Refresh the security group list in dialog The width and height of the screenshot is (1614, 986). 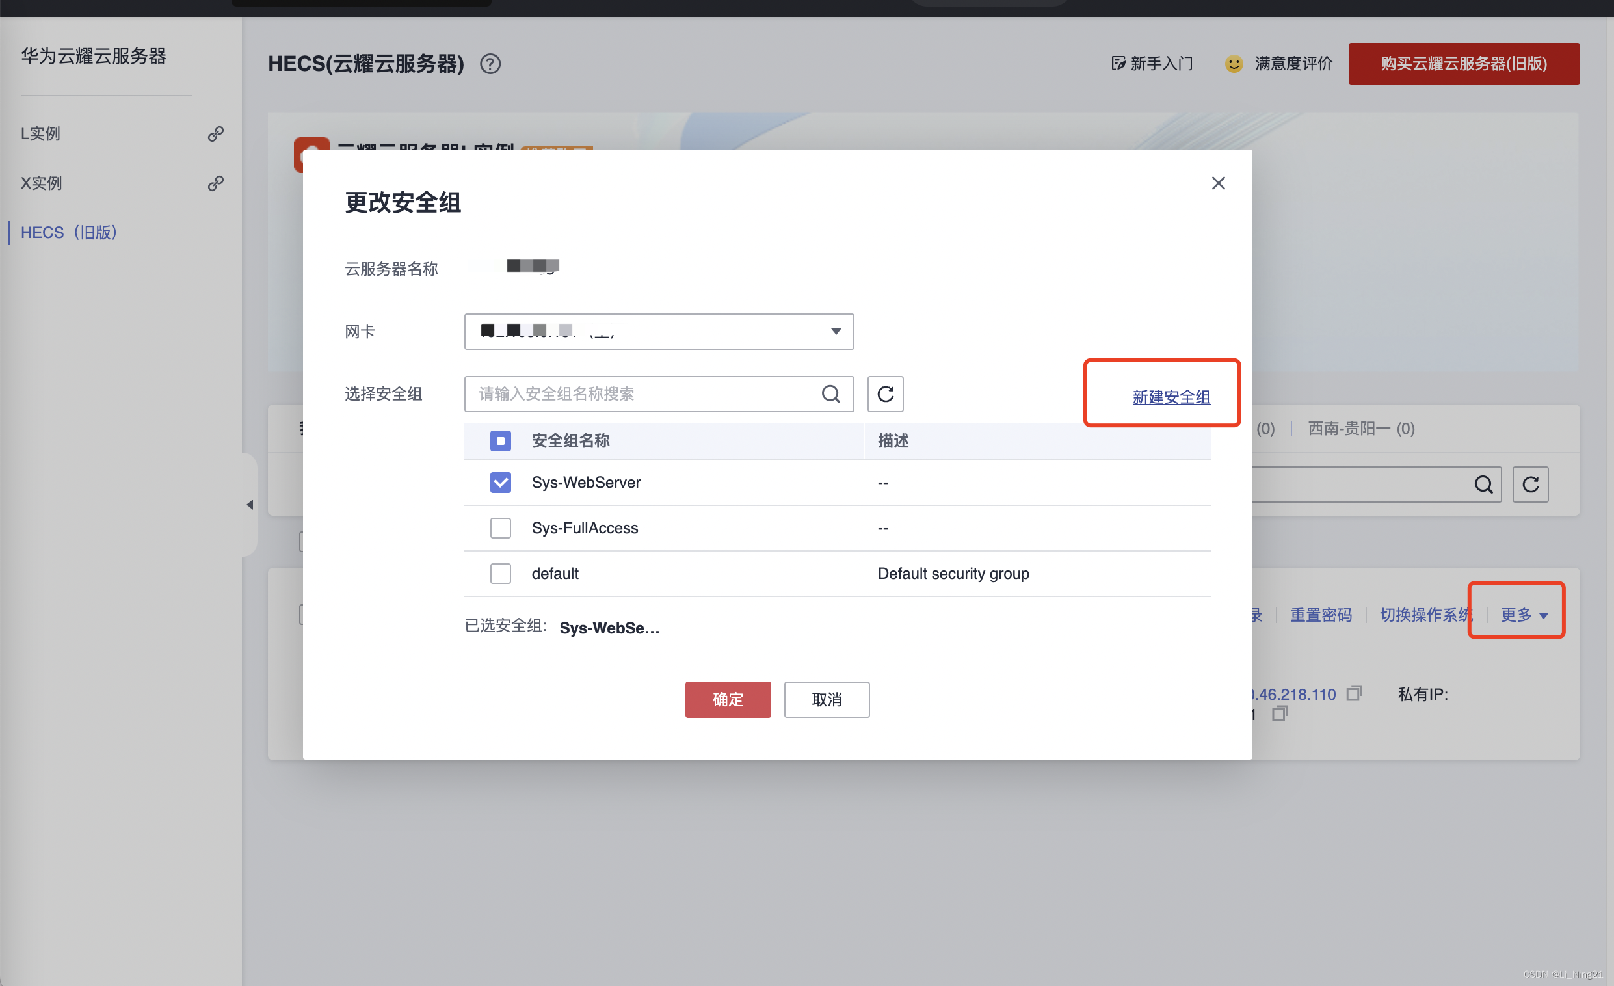pyautogui.click(x=885, y=393)
